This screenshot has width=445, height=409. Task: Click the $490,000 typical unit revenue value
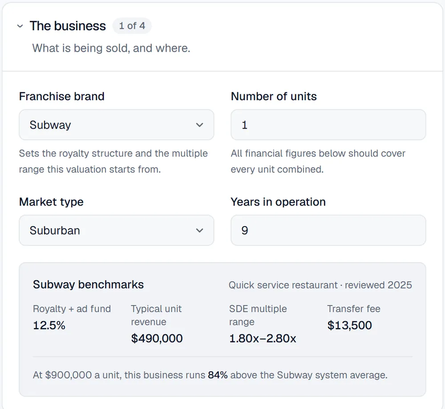[157, 338]
